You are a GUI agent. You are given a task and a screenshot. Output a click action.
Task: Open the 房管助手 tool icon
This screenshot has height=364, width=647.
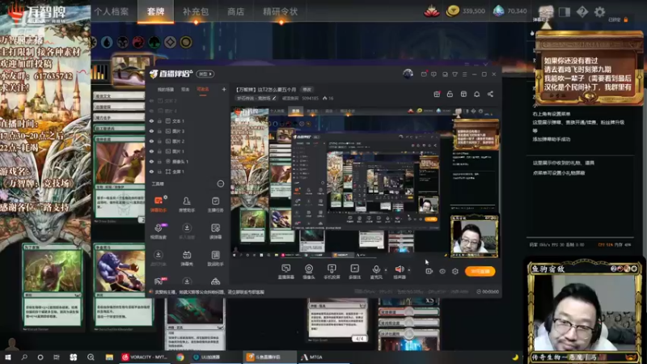(x=187, y=204)
